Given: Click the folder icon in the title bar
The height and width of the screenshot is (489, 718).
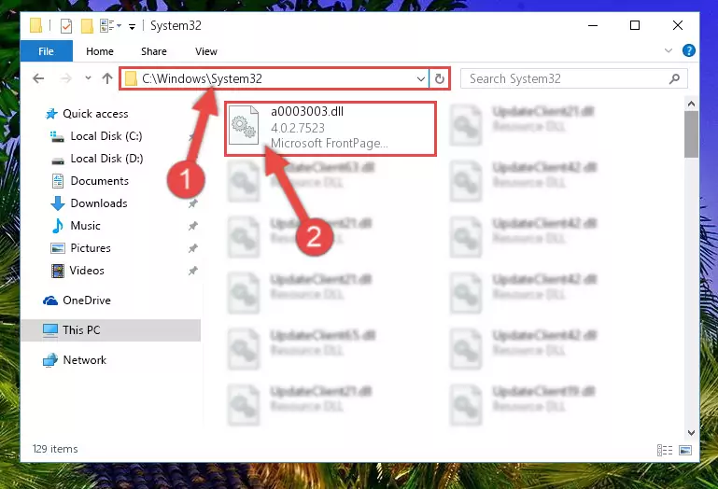Looking at the screenshot, I should 35,25.
